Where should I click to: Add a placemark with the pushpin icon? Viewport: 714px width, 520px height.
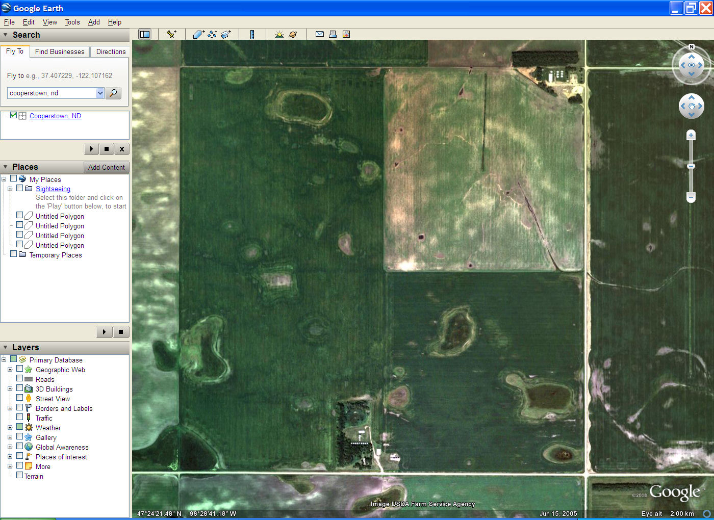[x=171, y=34]
